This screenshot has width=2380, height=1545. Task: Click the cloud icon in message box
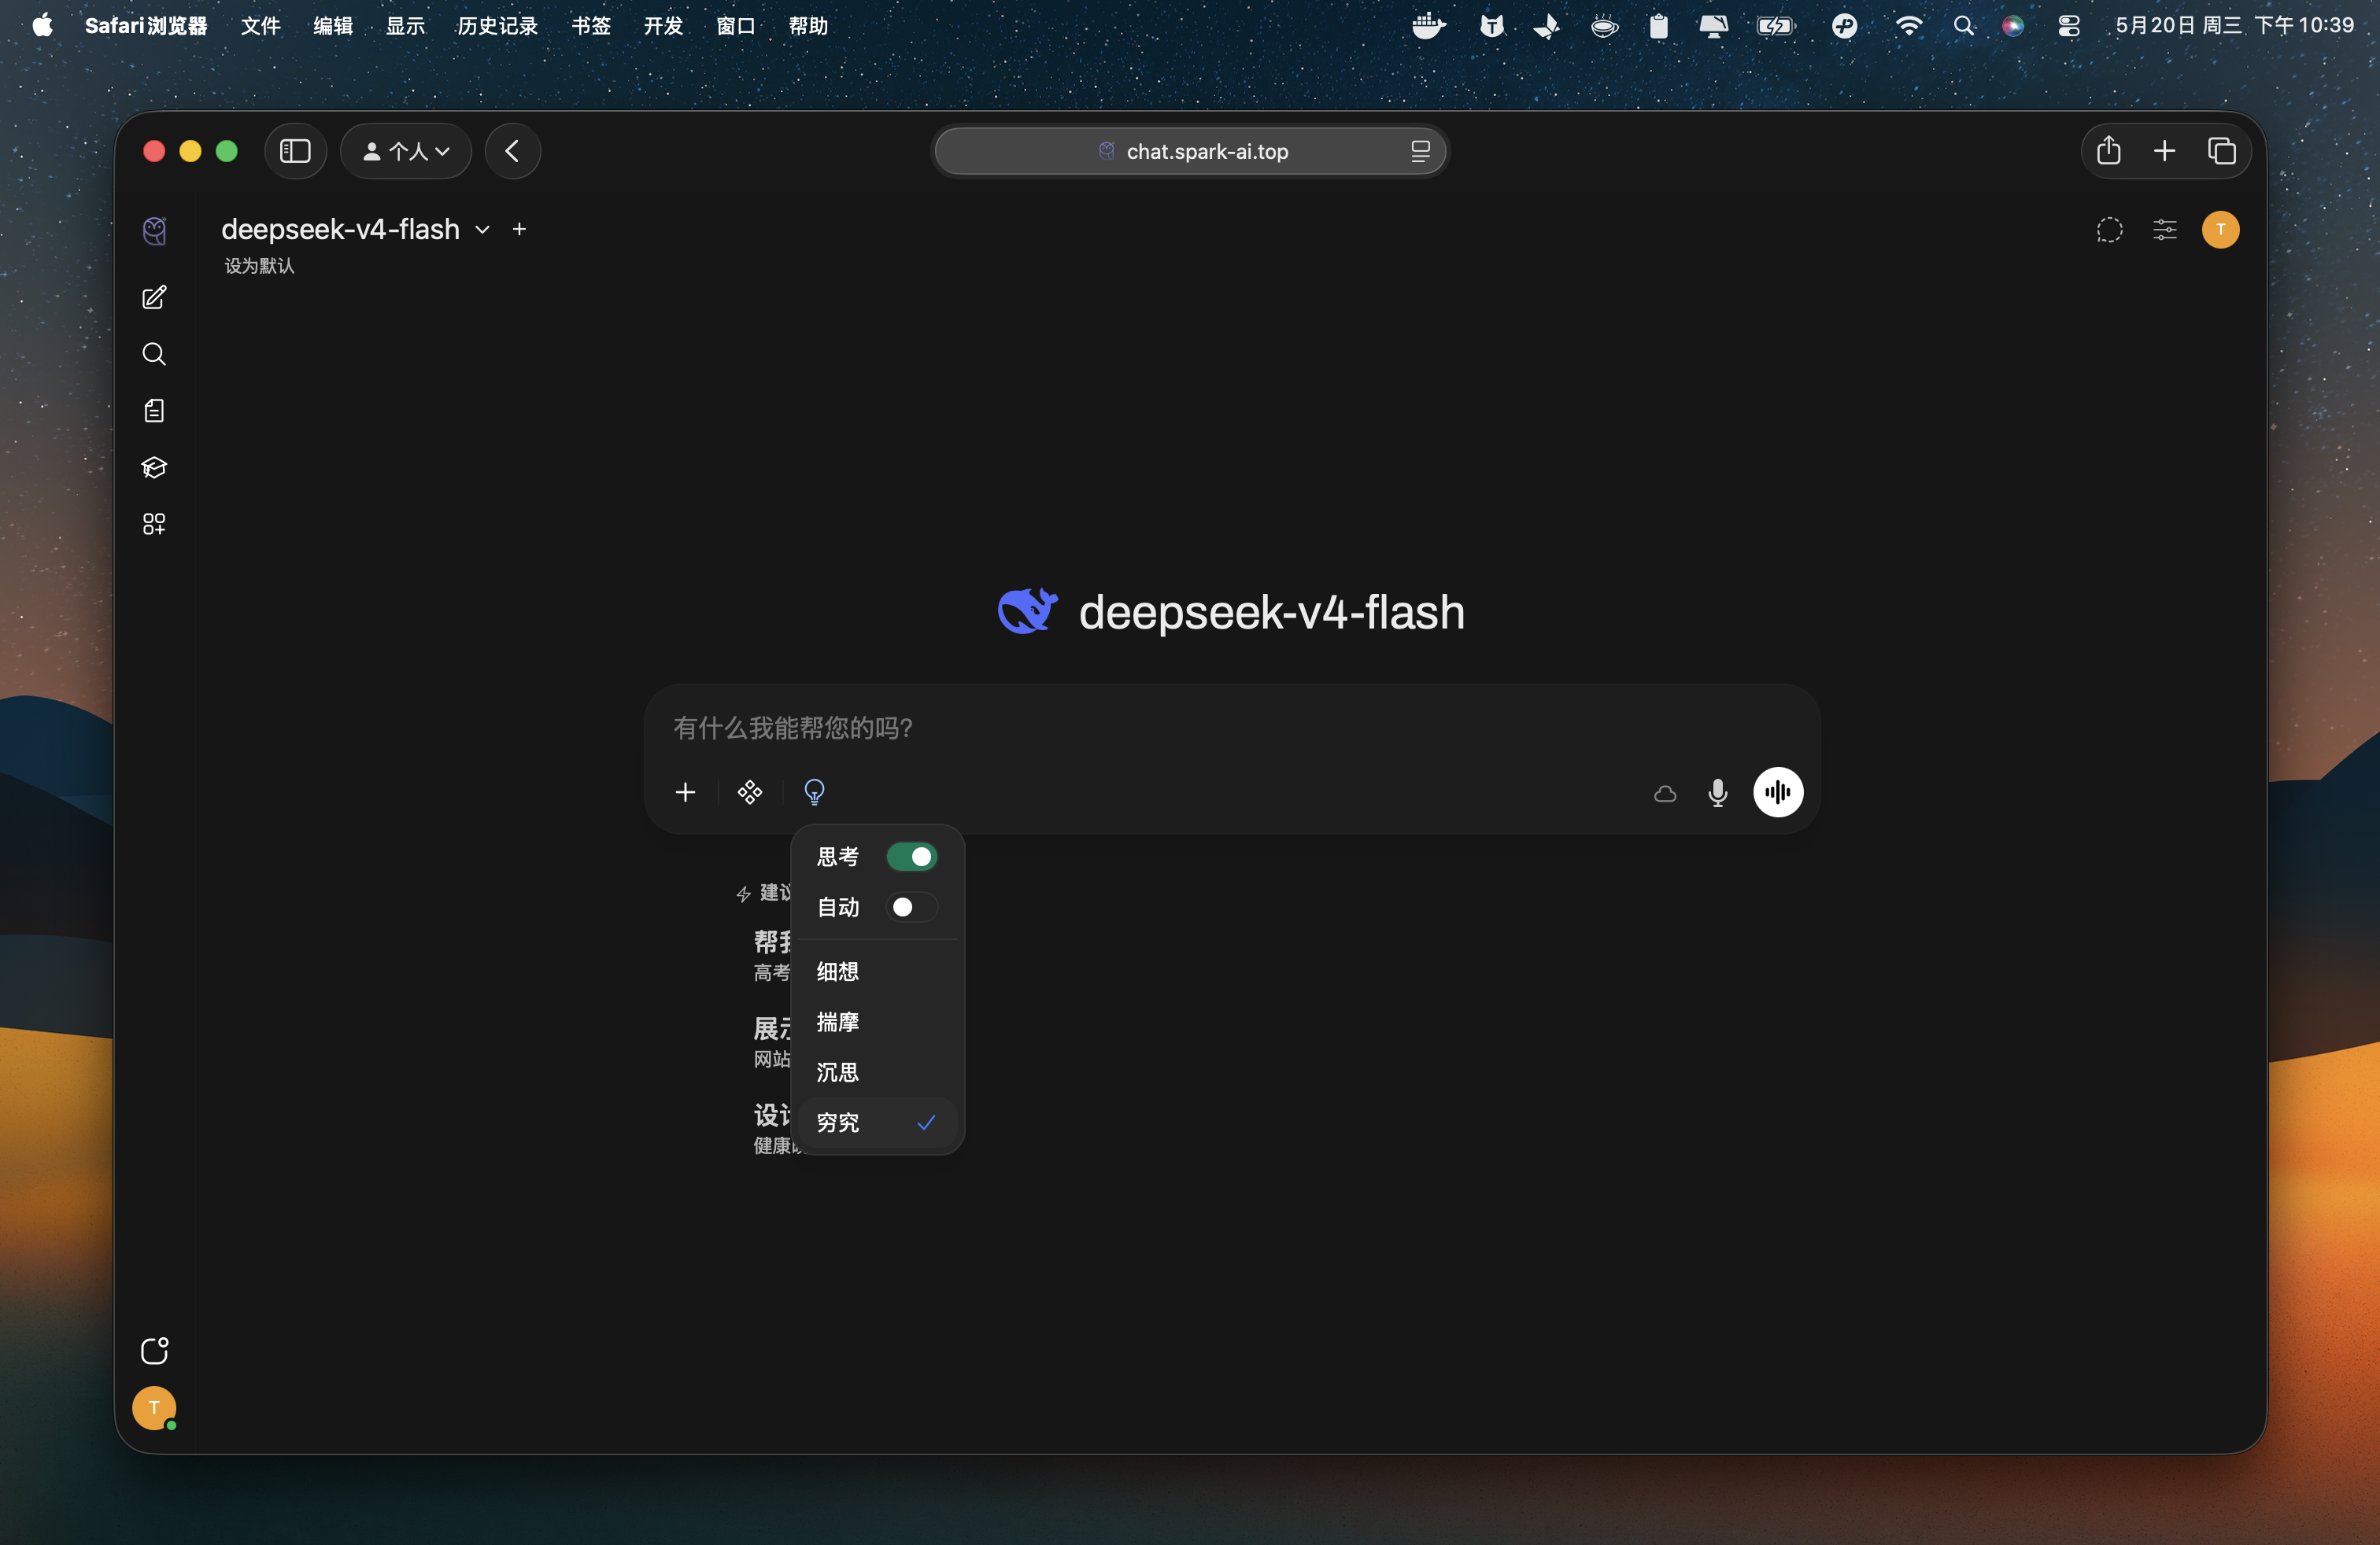point(1665,794)
